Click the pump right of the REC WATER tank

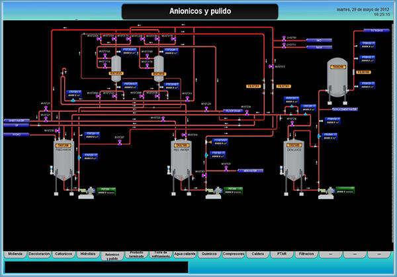click(214, 193)
